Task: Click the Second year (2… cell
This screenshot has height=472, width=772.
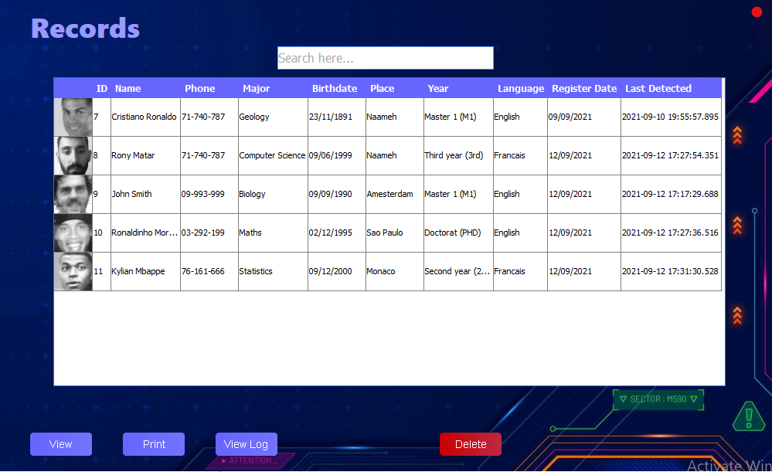Action: point(458,272)
